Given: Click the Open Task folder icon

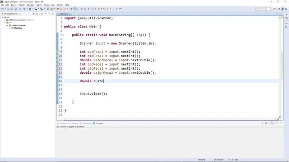Looking at the screenshot, I should [x=61, y=9].
